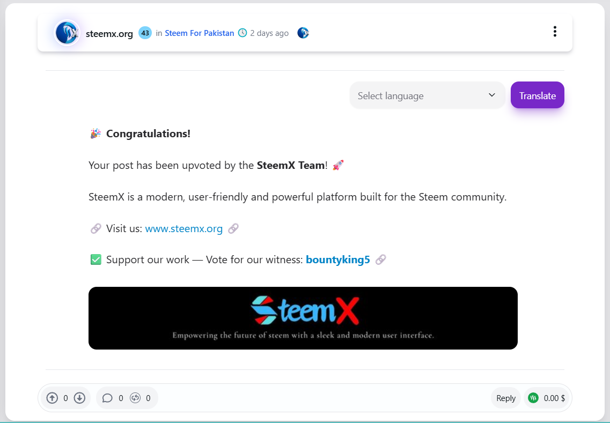Click the Congratulations! heading text

click(148, 133)
